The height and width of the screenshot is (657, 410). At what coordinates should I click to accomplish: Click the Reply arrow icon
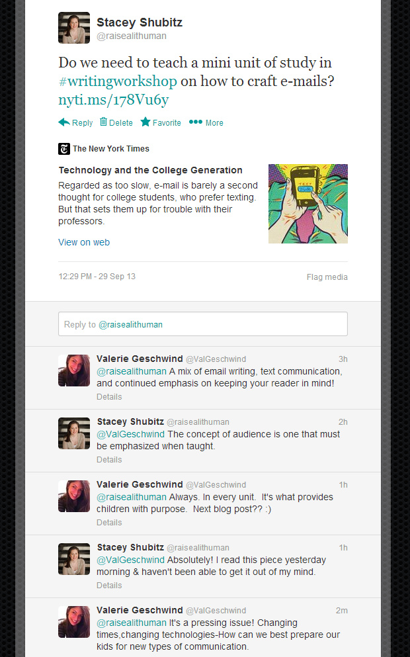pos(64,122)
